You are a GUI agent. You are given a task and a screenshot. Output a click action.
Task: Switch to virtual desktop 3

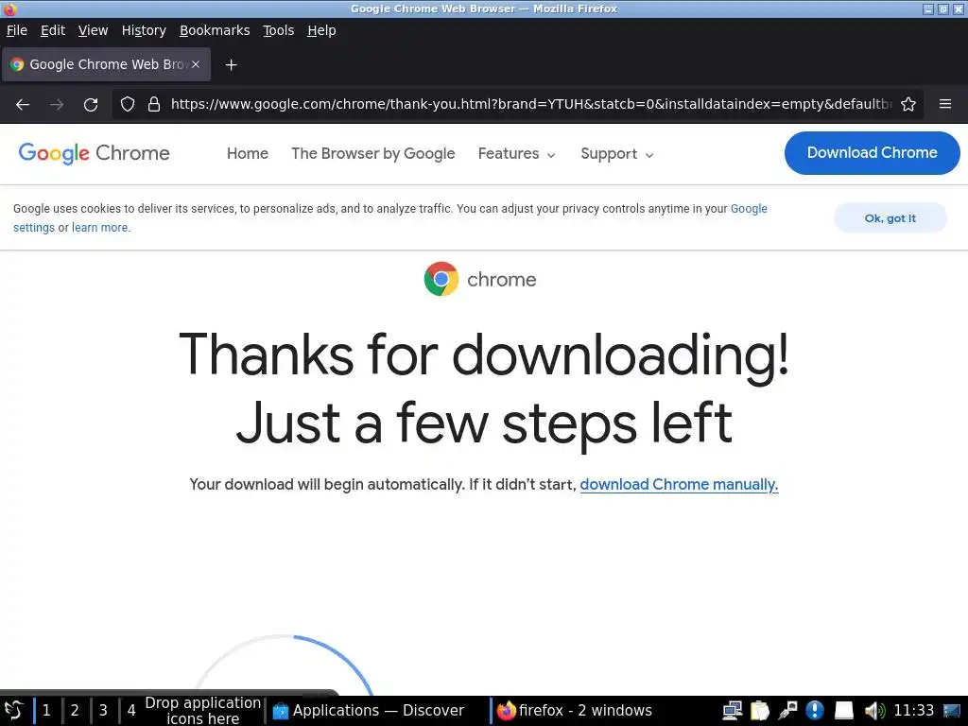[x=103, y=711]
